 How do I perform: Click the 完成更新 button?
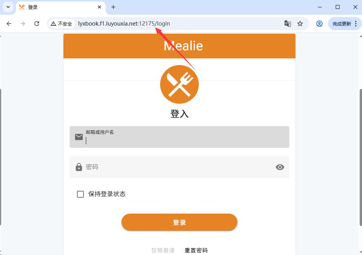(342, 24)
